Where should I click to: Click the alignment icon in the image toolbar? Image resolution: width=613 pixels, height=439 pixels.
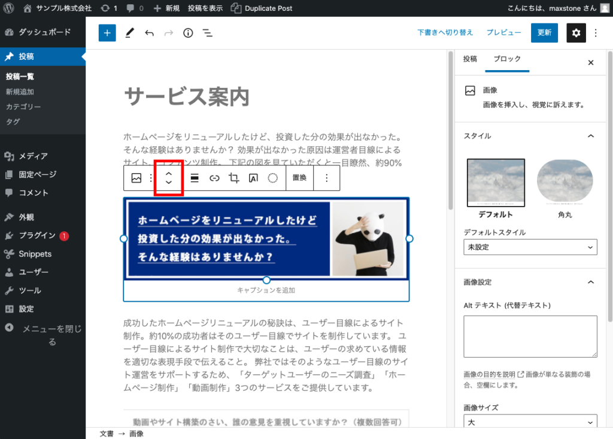click(x=194, y=178)
